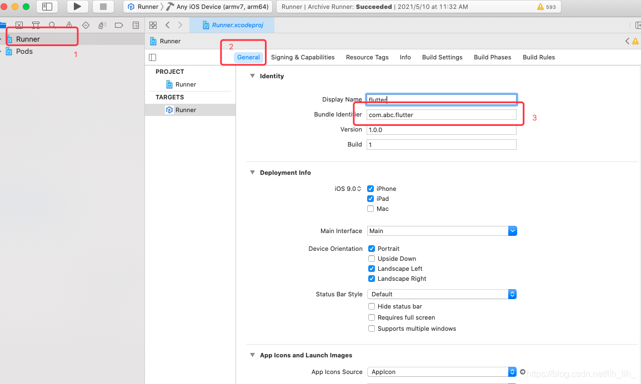
Task: Open the Resource Tags tab
Action: point(367,58)
